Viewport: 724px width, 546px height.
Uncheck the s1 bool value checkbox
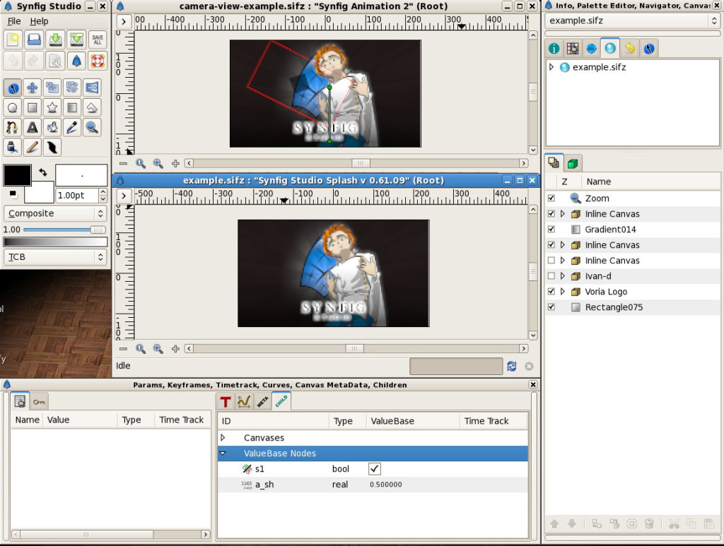tap(375, 469)
